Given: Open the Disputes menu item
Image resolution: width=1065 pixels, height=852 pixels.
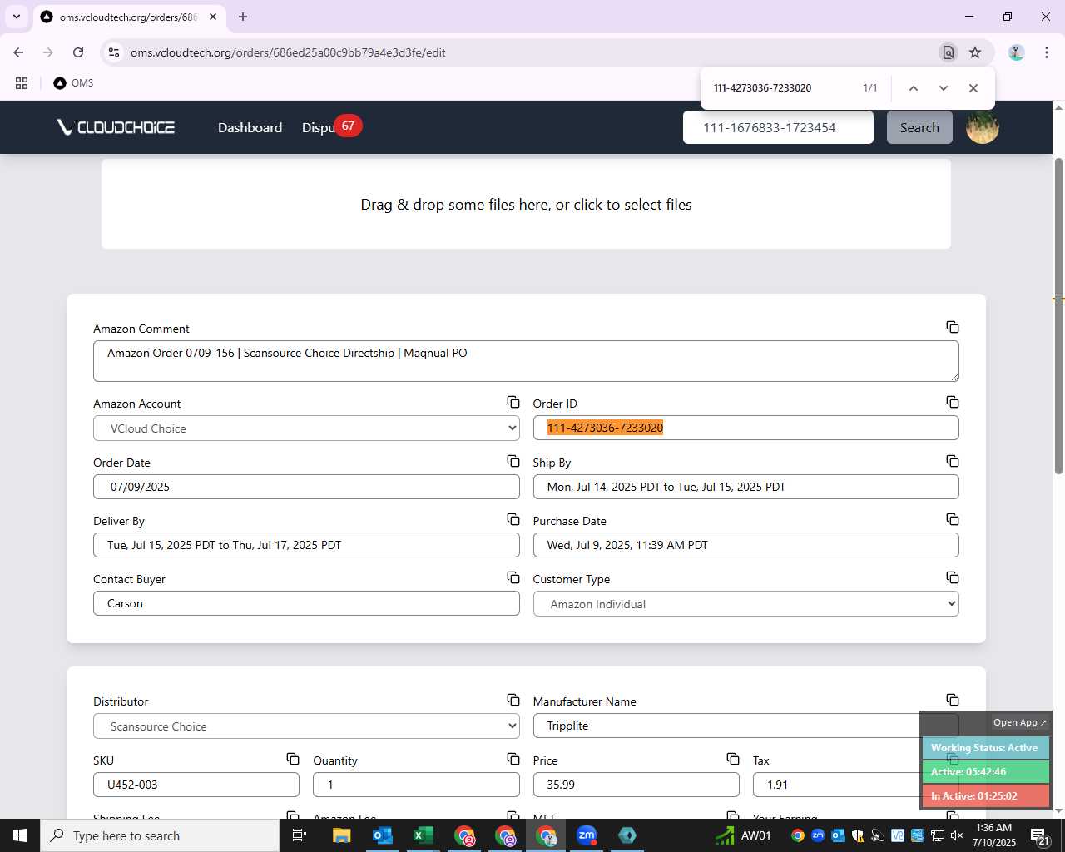Looking at the screenshot, I should click(x=319, y=127).
